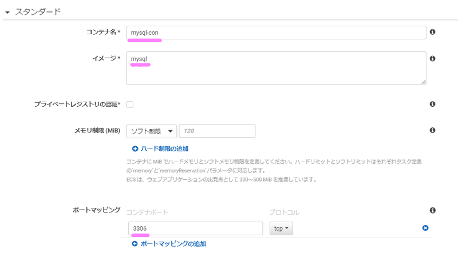Image resolution: width=458 pixels, height=253 pixels.
Task: Click the コンテナポート field showing 3306
Action: (x=195, y=228)
